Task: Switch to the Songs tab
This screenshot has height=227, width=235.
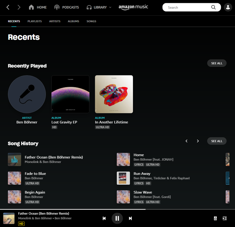Action: point(91,21)
